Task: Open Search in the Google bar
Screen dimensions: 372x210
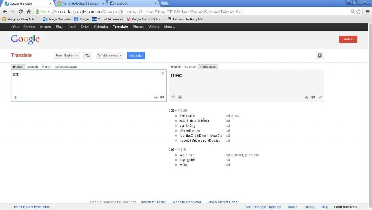Action: pyautogui.click(x=29, y=27)
